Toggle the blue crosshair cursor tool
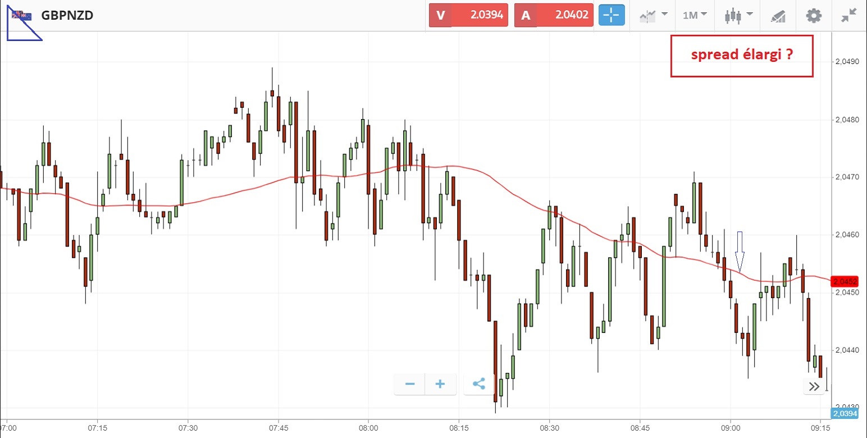This screenshot has height=438, width=867. [x=612, y=15]
